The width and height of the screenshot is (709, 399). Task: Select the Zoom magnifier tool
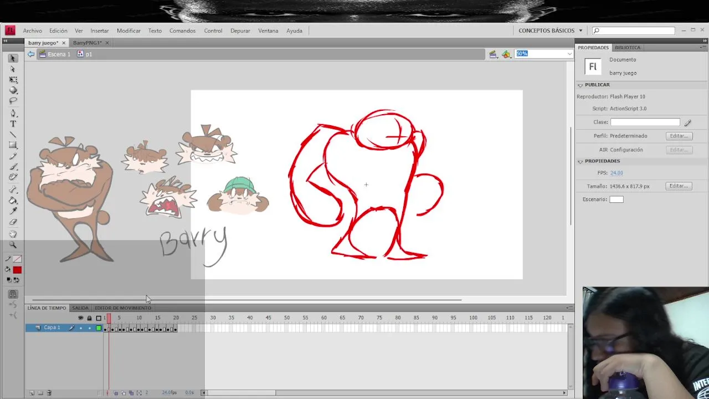click(13, 245)
